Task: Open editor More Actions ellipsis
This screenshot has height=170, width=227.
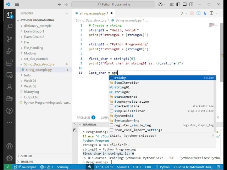Action: pos(218,13)
